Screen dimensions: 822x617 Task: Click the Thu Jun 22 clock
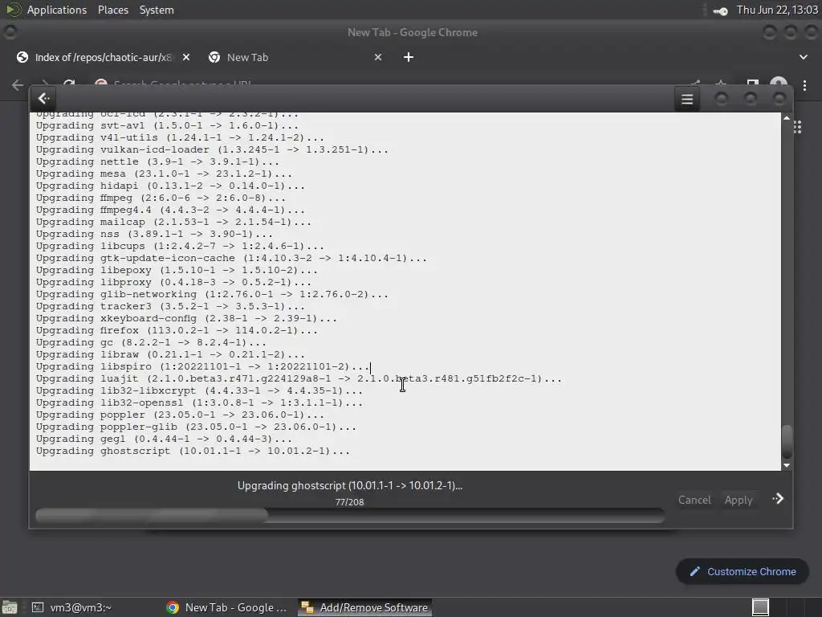pos(777,10)
